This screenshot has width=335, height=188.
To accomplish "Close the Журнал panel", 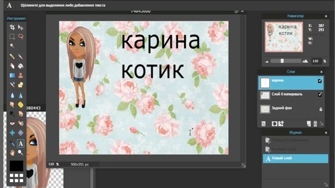I will click(326, 133).
